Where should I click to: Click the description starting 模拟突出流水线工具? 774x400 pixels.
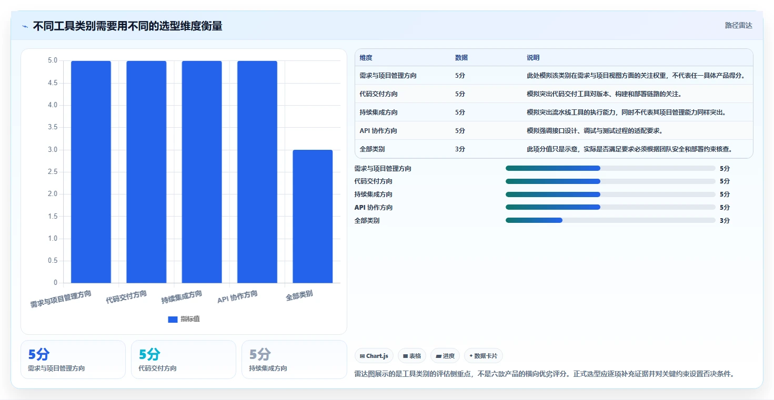click(627, 112)
